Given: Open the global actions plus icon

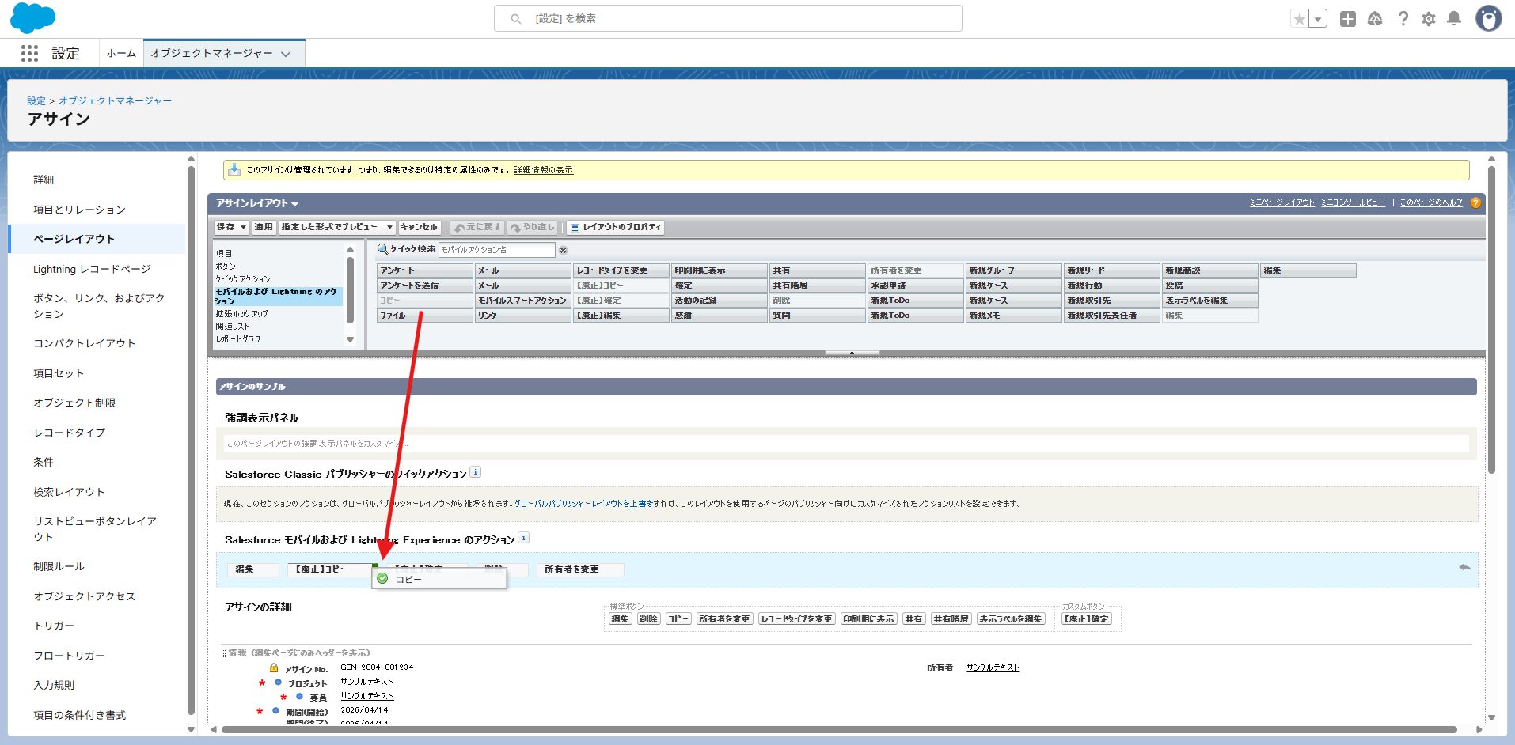Looking at the screenshot, I should point(1348,19).
